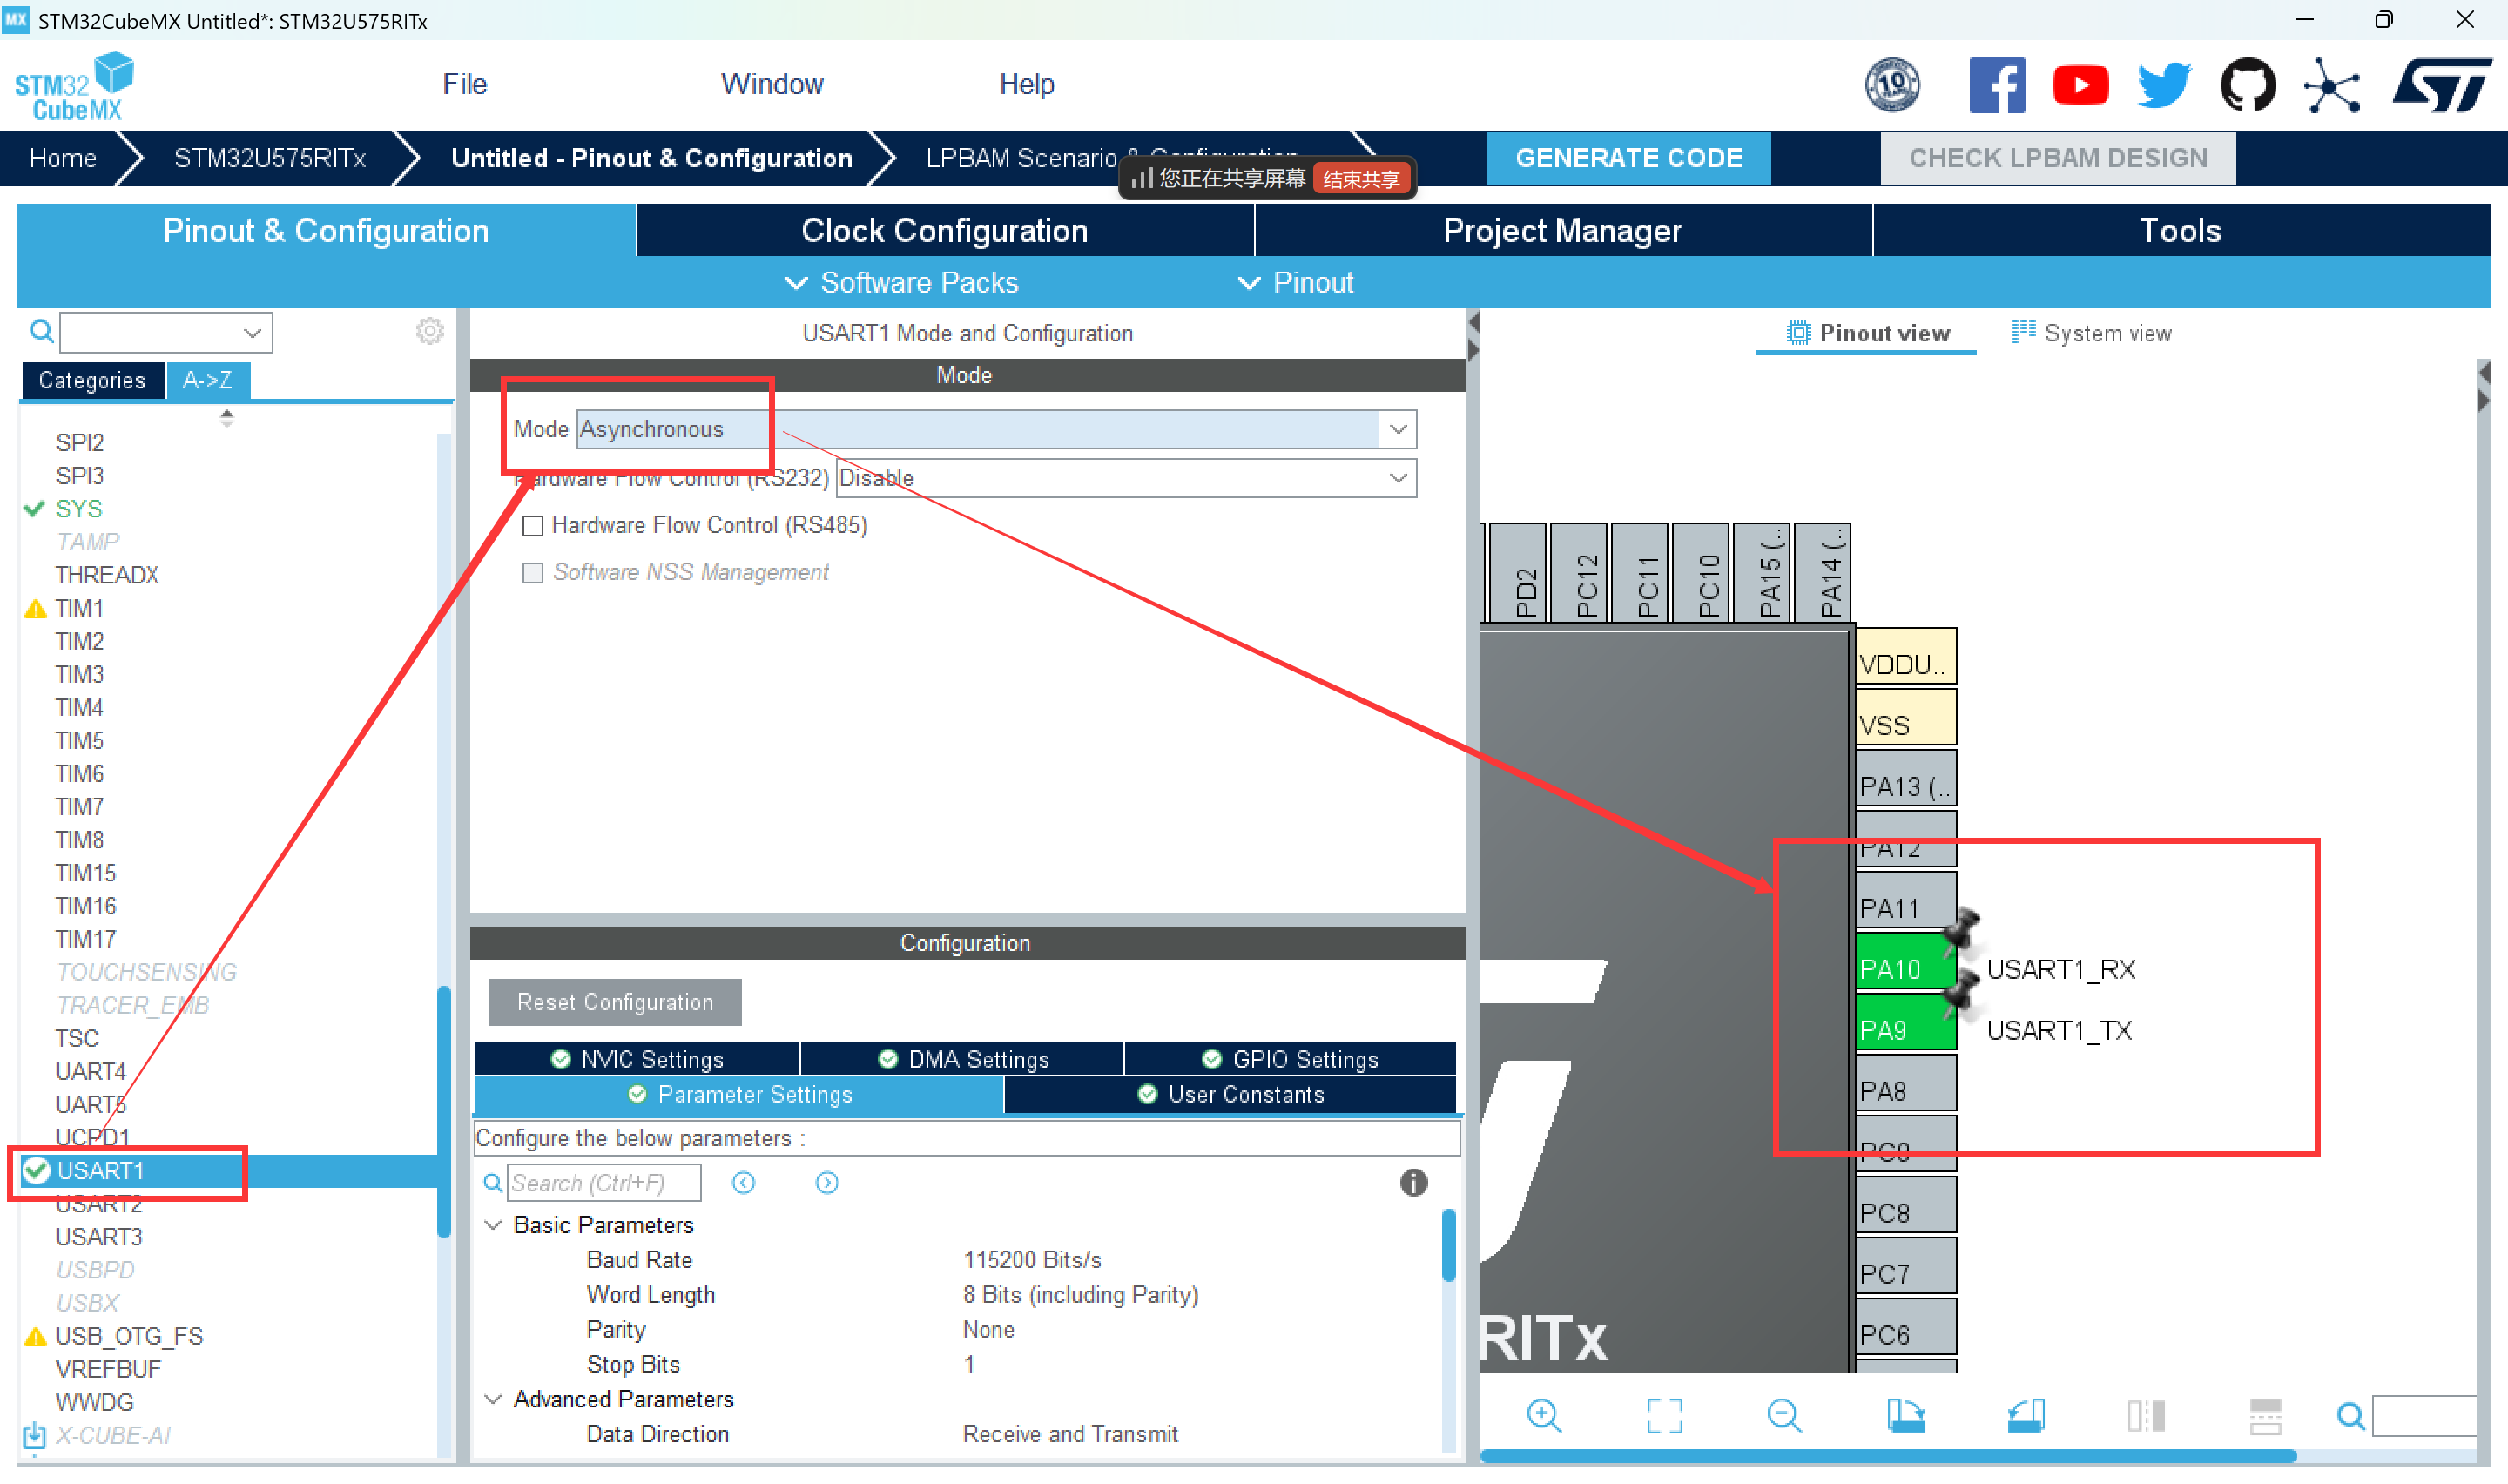Open the File menu
The image size is (2508, 1484).
coord(465,84)
